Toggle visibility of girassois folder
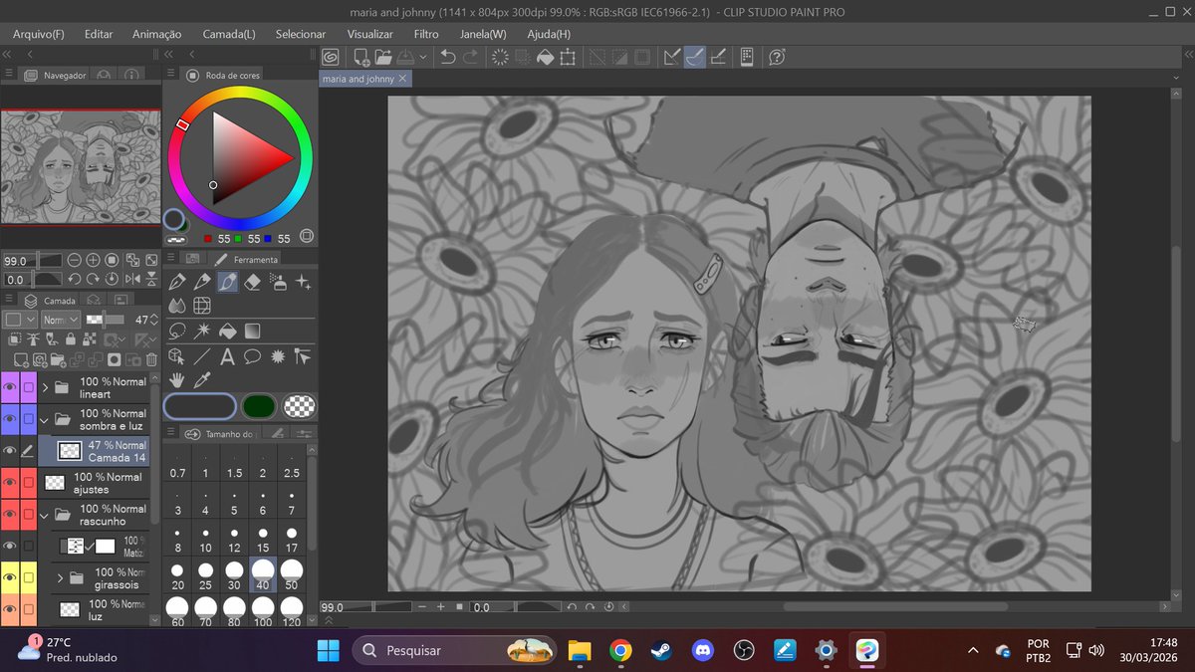 click(x=11, y=577)
